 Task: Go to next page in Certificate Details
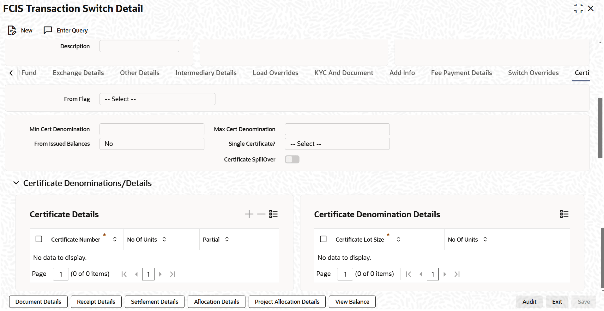pyautogui.click(x=160, y=274)
